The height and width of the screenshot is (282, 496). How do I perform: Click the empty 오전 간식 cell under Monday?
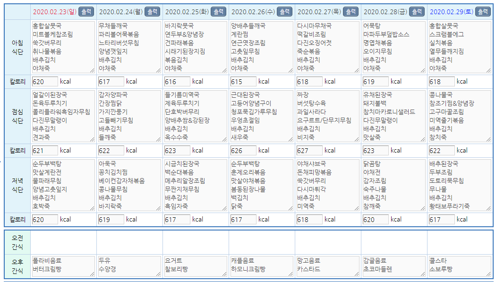129,242
